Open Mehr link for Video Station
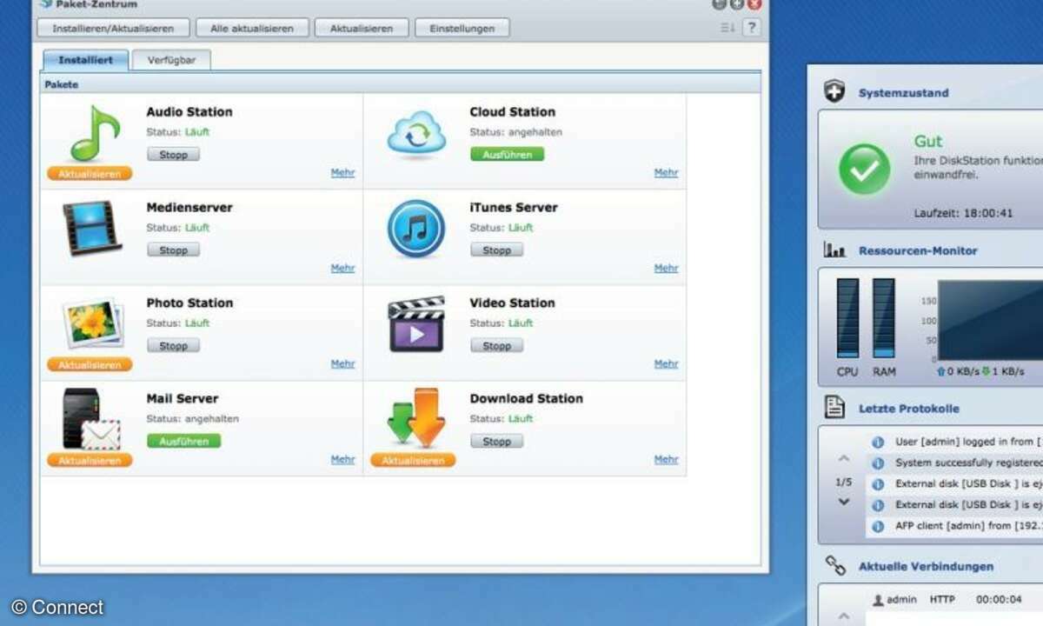1043x626 pixels. (x=666, y=364)
